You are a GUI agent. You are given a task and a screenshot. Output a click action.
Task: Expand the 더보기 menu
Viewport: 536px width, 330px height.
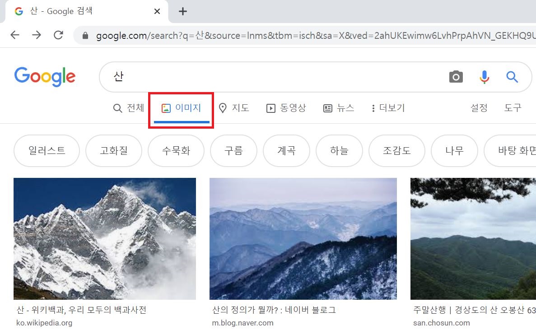click(388, 108)
